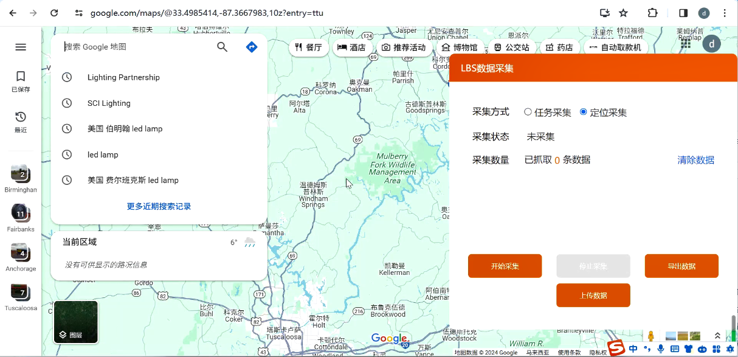This screenshot has width=738, height=357.
Task: Filter map by 自动取款机 ATMs
Action: coord(616,47)
